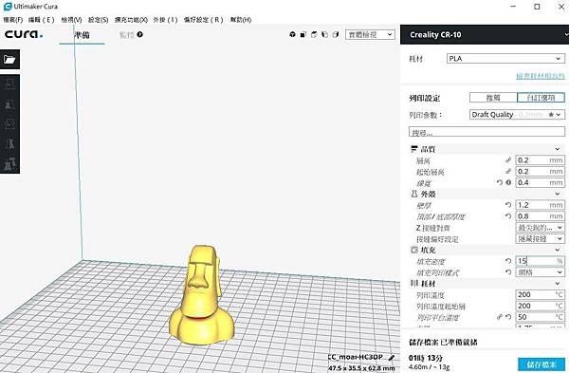
Task: Click link icon next to 層高
Action: (508, 159)
